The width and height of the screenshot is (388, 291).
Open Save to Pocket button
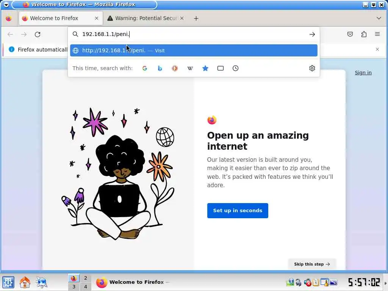[x=350, y=34]
